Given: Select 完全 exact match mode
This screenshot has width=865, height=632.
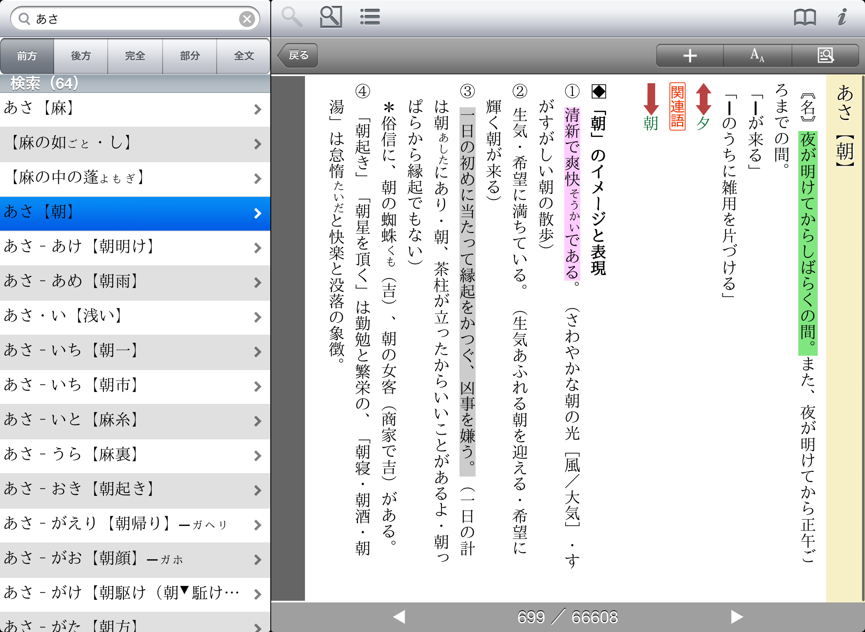Looking at the screenshot, I should coord(135,56).
